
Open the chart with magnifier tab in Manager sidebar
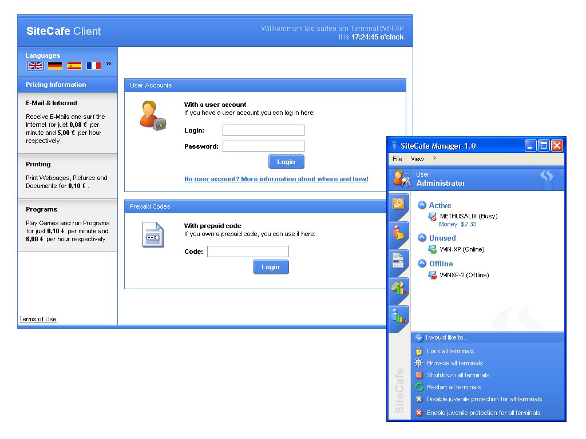pyautogui.click(x=399, y=289)
